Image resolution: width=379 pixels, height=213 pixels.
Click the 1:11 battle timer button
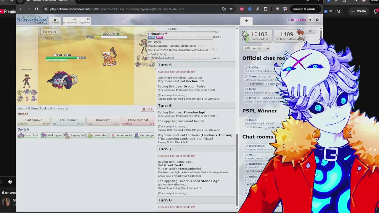click(147, 109)
